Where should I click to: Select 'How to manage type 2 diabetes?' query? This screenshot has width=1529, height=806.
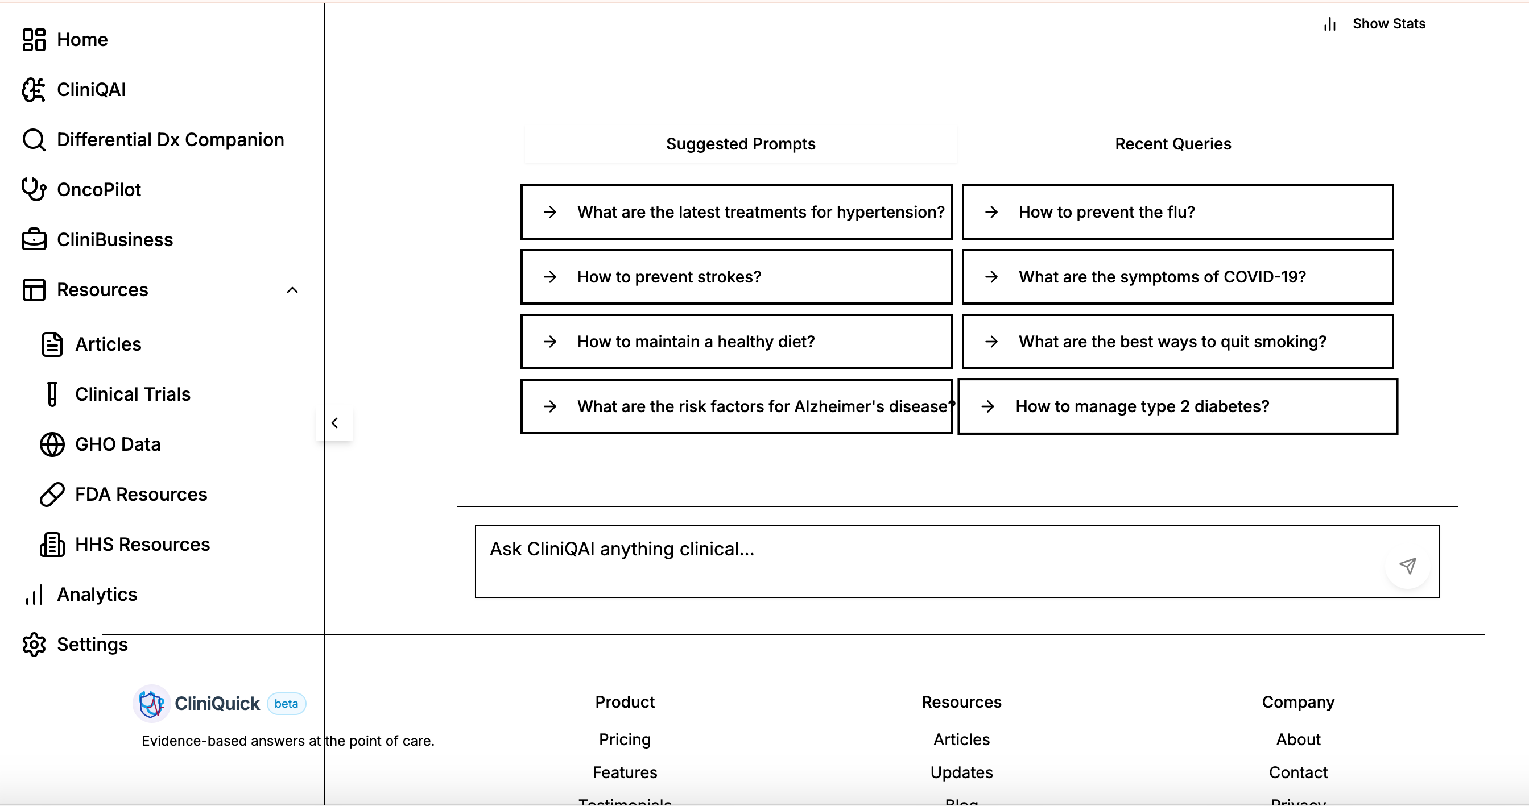click(1177, 407)
